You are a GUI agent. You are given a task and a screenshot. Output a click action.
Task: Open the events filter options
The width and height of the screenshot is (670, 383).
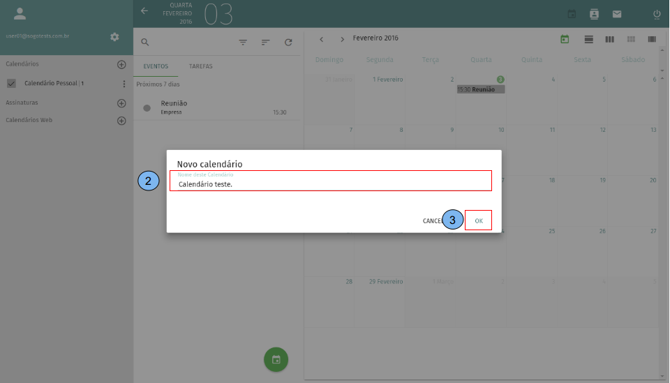pyautogui.click(x=243, y=43)
